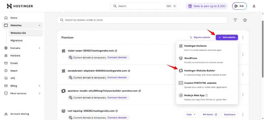Open violet-swan site external link icon

[x=116, y=51]
